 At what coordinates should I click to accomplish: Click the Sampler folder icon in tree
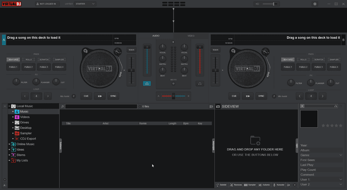tap(17, 133)
